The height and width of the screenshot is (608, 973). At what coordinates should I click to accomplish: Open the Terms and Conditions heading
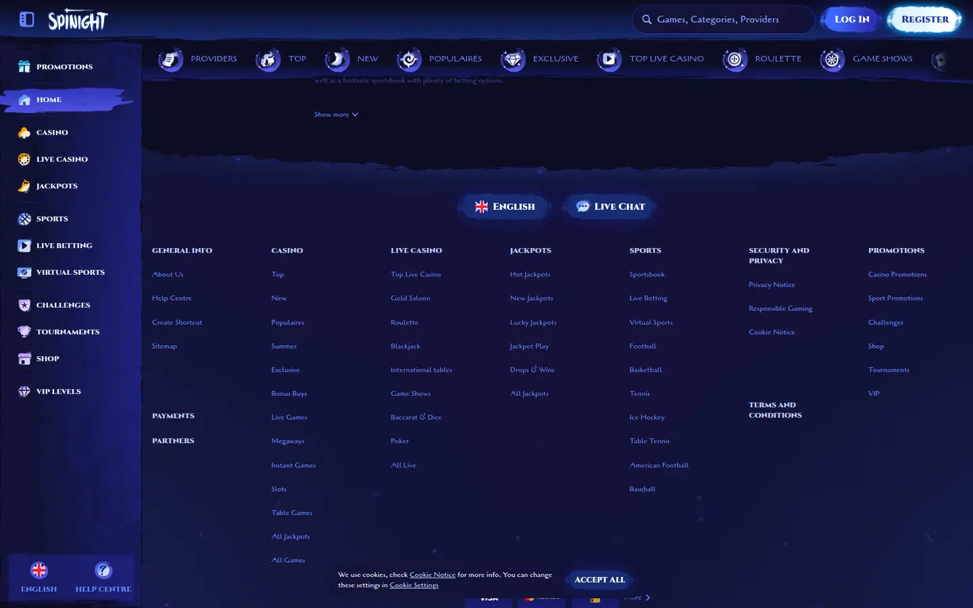click(x=775, y=410)
